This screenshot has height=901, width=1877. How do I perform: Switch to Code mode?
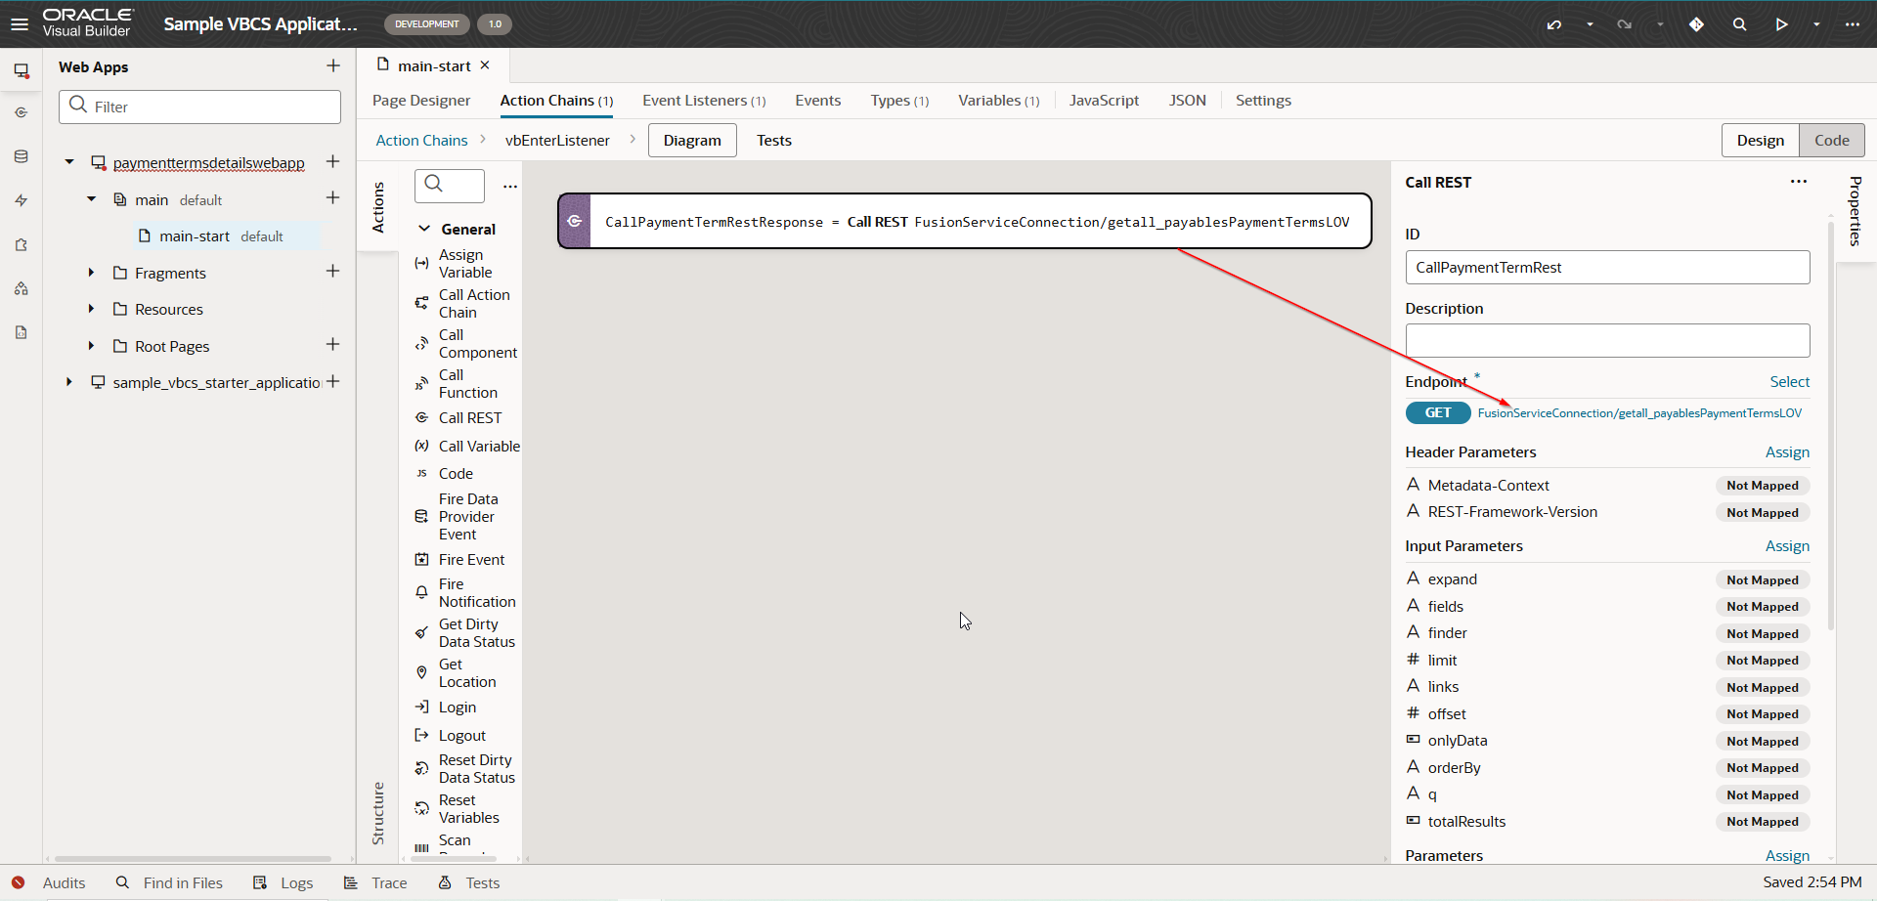tap(1831, 141)
